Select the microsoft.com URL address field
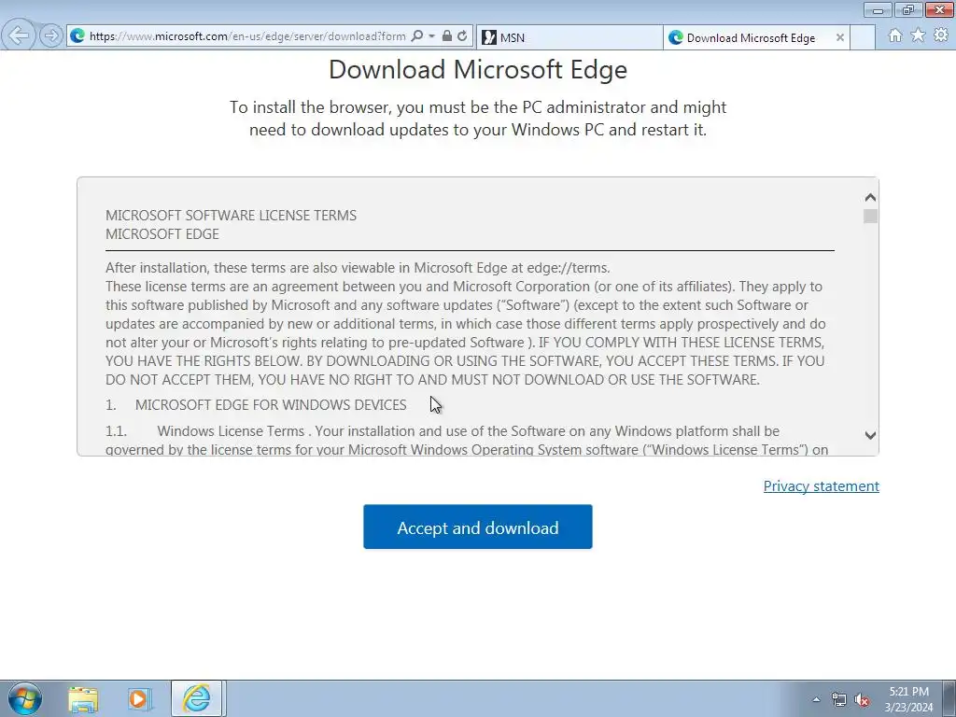The width and height of the screenshot is (956, 717). pos(246,36)
